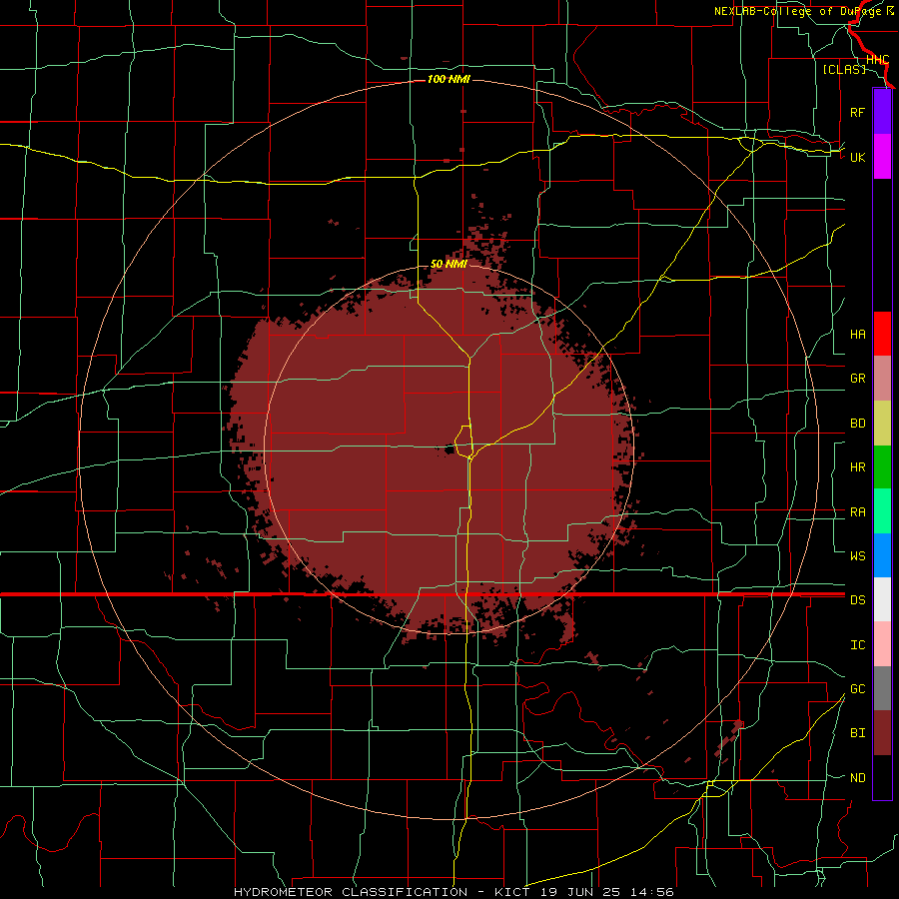
Task: Click the white DS swatch in the legend
Action: point(882,599)
